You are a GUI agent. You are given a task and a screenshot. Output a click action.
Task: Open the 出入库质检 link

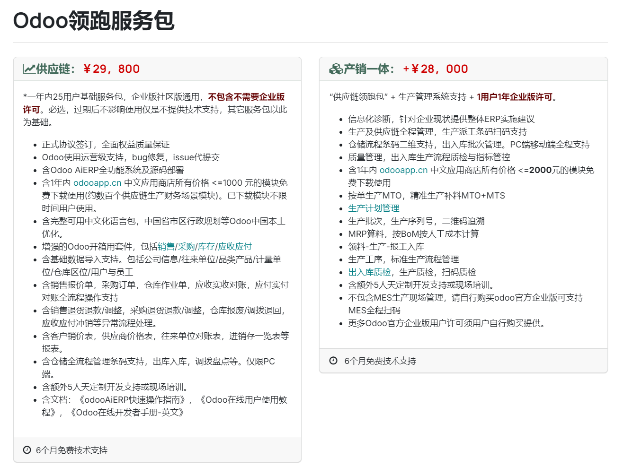click(x=369, y=272)
